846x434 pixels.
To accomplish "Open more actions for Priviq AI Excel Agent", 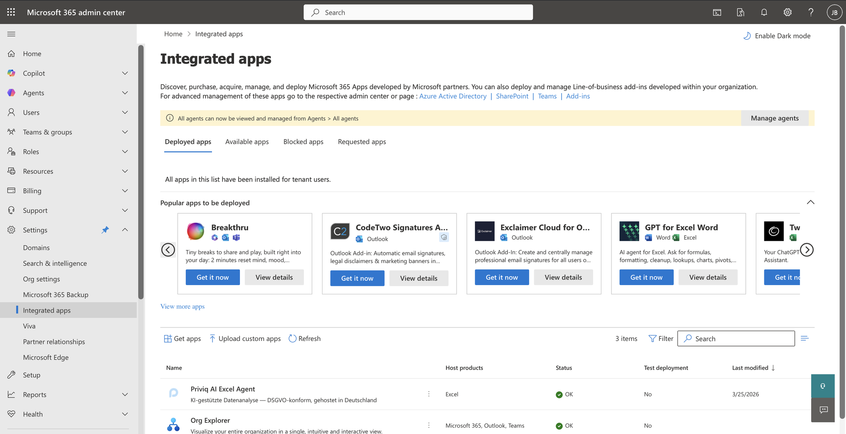I will [429, 393].
